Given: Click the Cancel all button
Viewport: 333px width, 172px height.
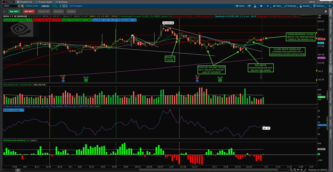Looking at the screenshot, I should coord(44,11).
